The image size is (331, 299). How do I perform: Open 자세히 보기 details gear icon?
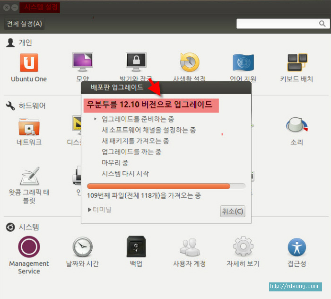[x=243, y=247]
